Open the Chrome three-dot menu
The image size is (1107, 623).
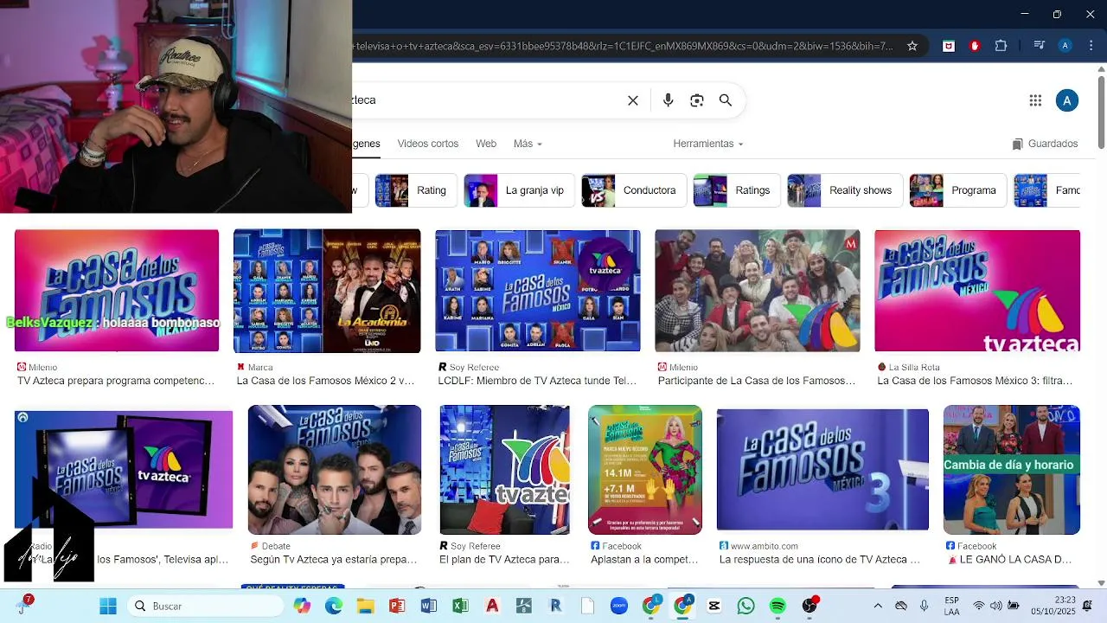click(1090, 46)
